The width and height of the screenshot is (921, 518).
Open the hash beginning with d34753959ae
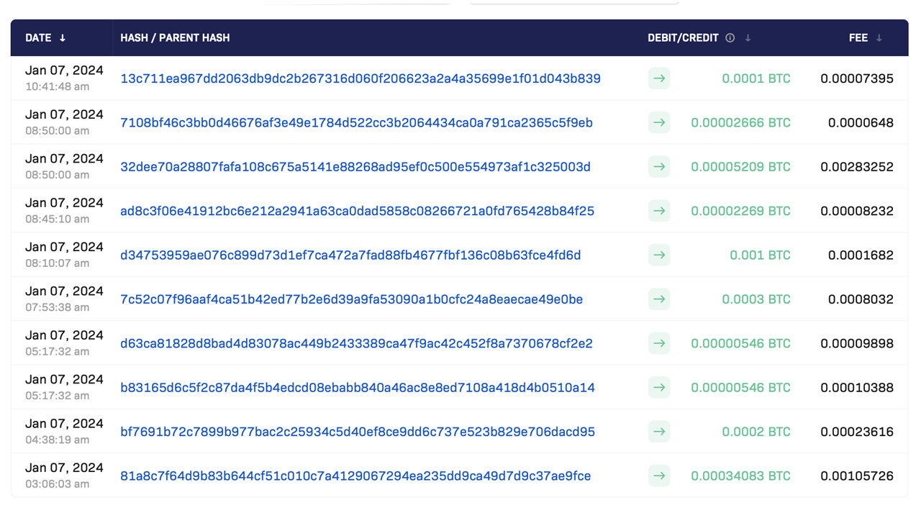pyautogui.click(x=350, y=255)
